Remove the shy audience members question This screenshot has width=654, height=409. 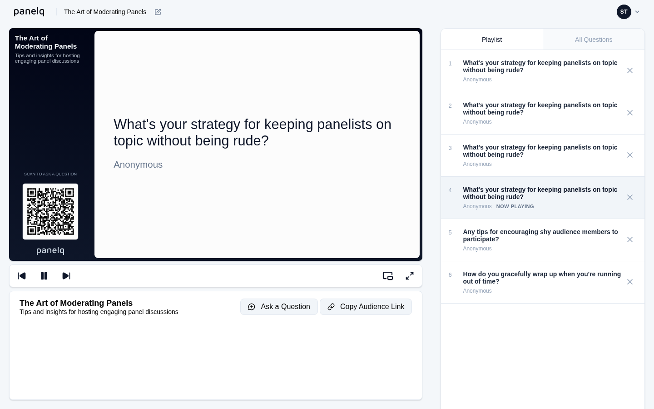[x=630, y=239]
